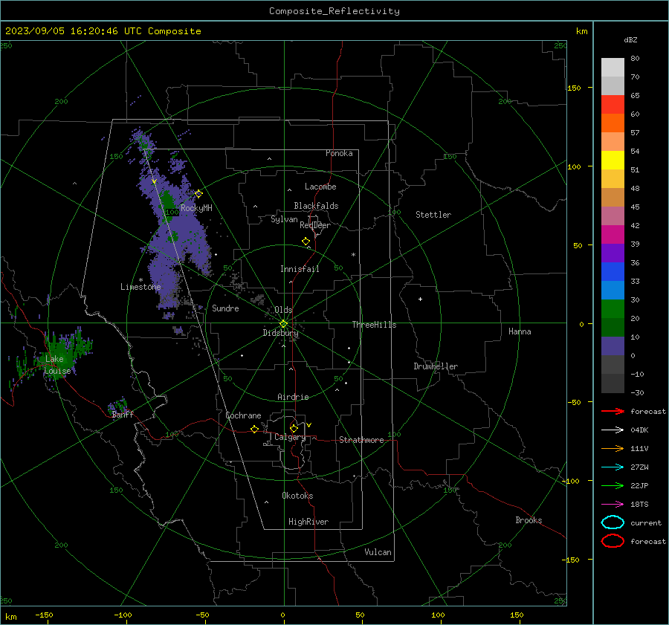Select the magenta 42-39 dBZ swatch
The width and height of the screenshot is (669, 625).
(613, 235)
